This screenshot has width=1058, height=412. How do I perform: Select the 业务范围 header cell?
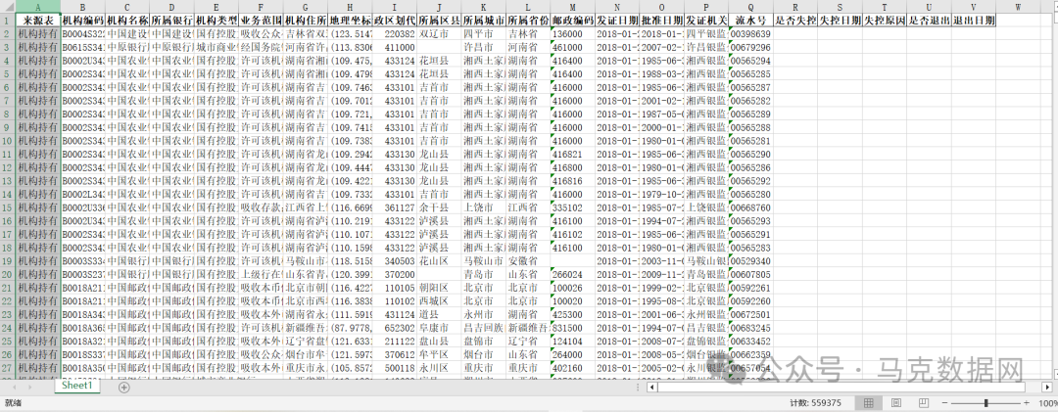[262, 21]
